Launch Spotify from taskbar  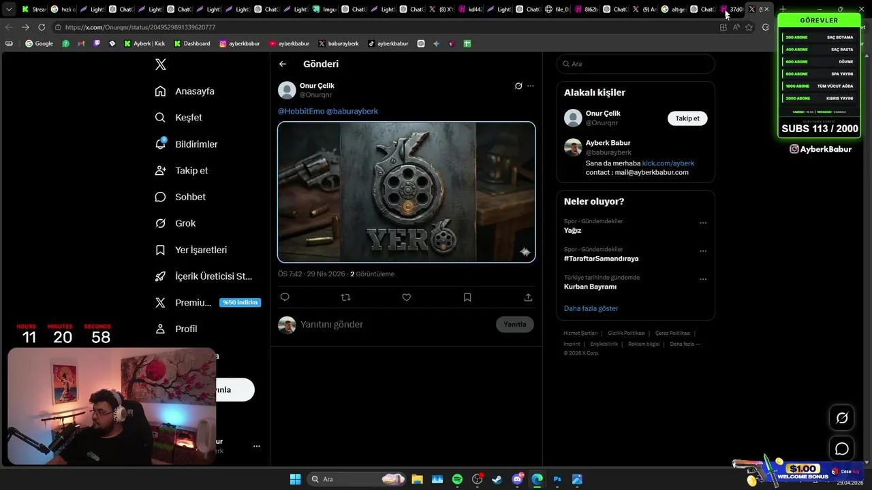[x=457, y=479]
